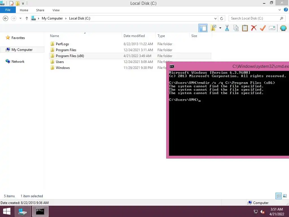Toggle the navigation pane layout button

click(x=203, y=28)
